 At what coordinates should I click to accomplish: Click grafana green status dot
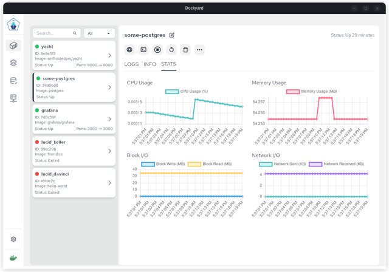37,110
